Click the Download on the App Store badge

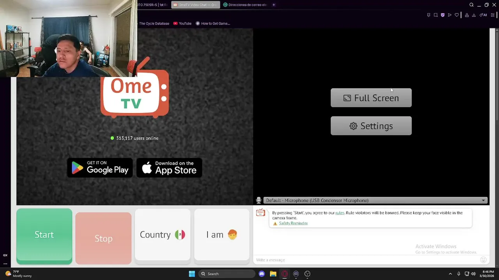[169, 168]
